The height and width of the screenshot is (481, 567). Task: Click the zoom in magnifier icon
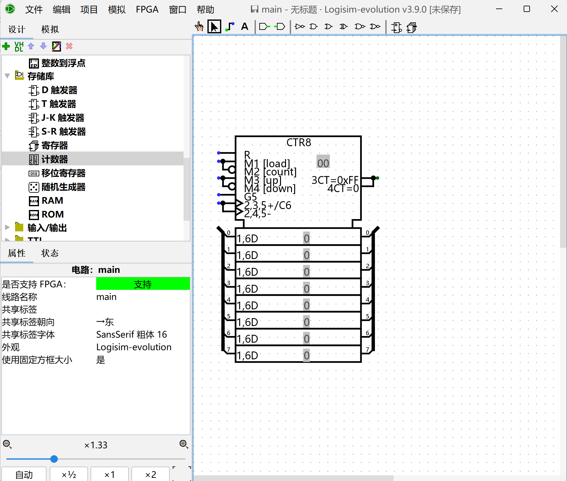184,444
